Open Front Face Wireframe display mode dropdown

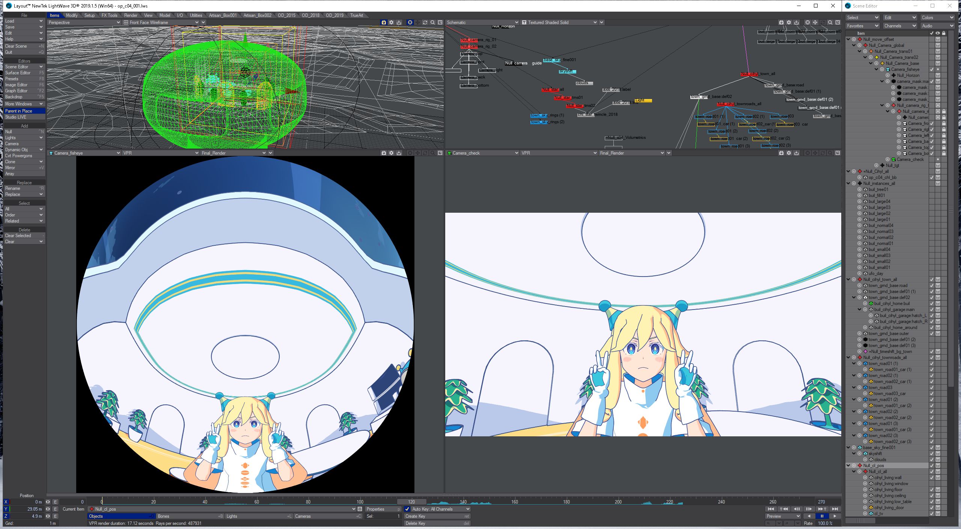[x=161, y=23]
